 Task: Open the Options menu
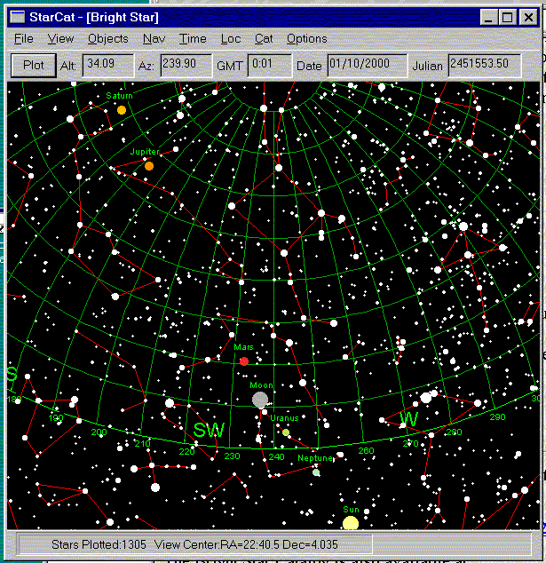click(306, 38)
